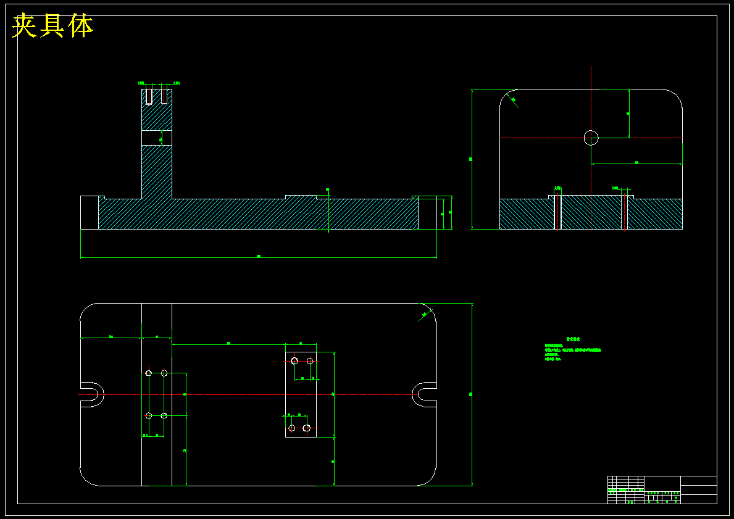Select the left vertical hole in side view hatching
734x519 pixels.
pyautogui.click(x=557, y=212)
